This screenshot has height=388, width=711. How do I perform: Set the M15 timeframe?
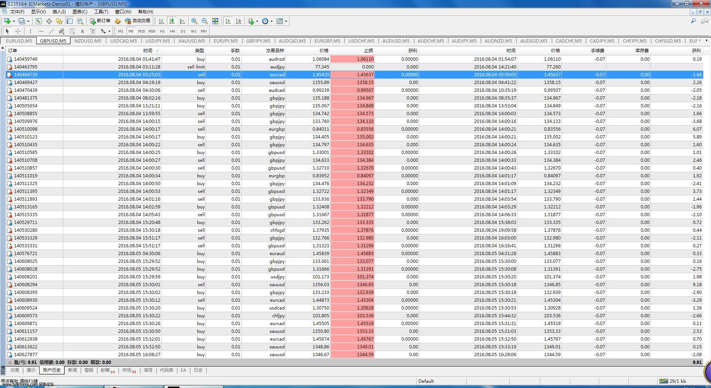(141, 31)
